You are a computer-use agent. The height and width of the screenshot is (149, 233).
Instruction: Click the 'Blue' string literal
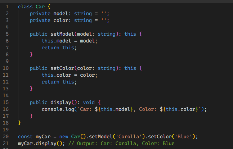[x=184, y=136]
